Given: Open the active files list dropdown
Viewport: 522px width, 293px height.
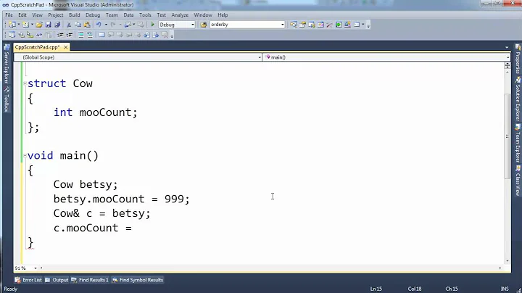Looking at the screenshot, I should click(x=507, y=48).
